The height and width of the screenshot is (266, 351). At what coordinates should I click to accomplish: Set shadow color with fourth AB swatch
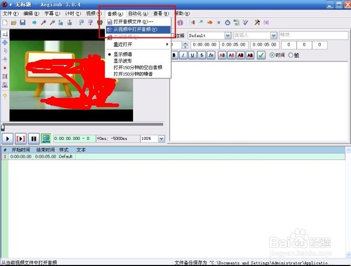pos(250,55)
